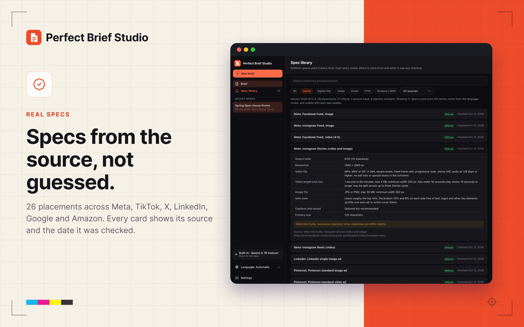This screenshot has width=524, height=327.
Task: Click the magenta color swatch
Action: (44, 302)
